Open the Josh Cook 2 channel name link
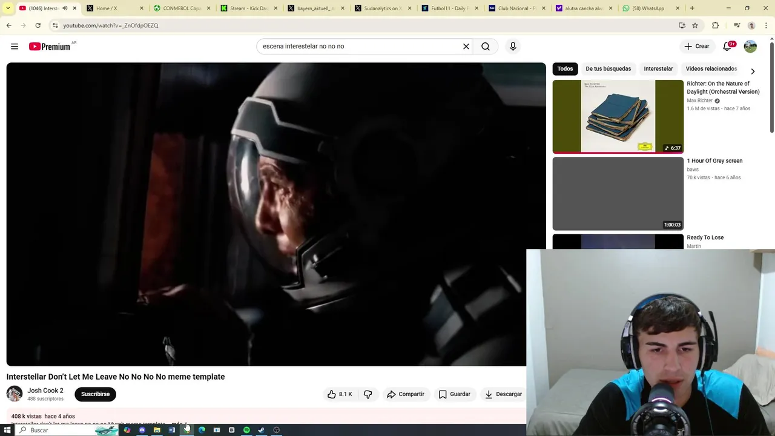 pyautogui.click(x=45, y=391)
